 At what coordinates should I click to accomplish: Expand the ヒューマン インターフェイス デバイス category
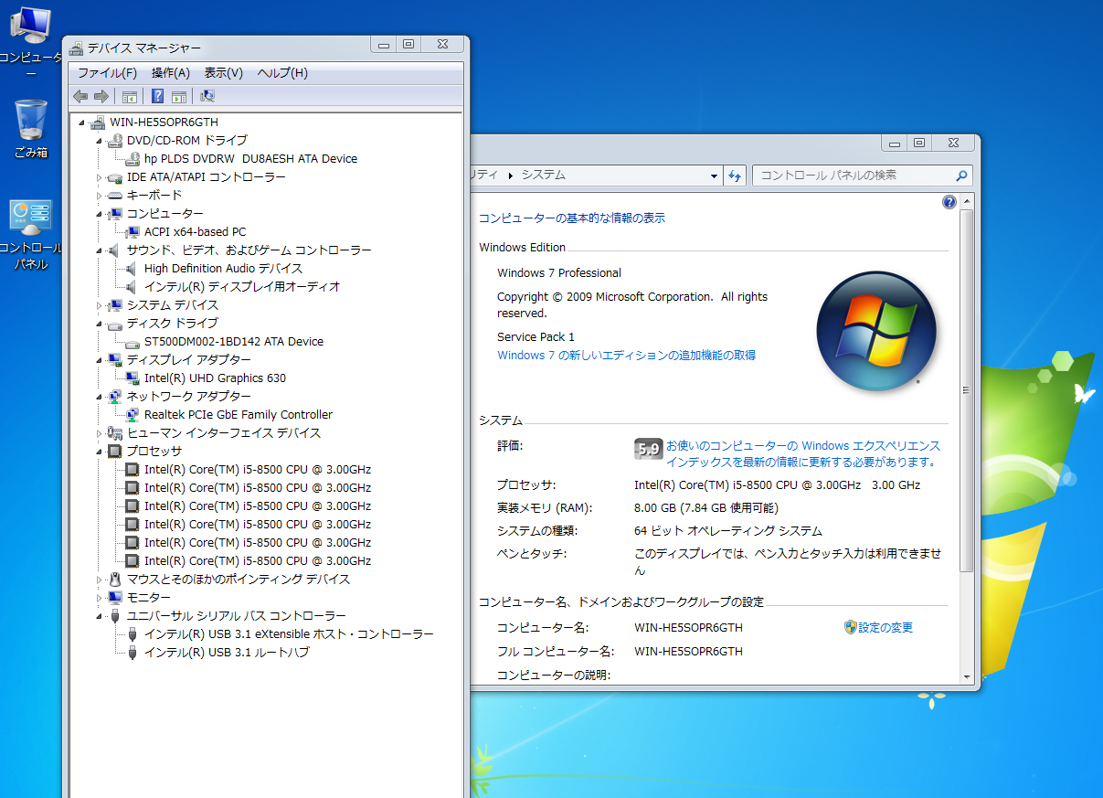pyautogui.click(x=100, y=433)
